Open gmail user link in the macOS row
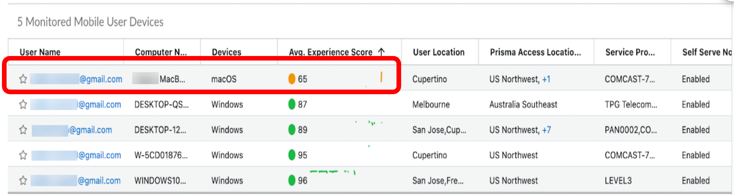Image resolution: width=734 pixels, height=195 pixels. (x=100, y=79)
